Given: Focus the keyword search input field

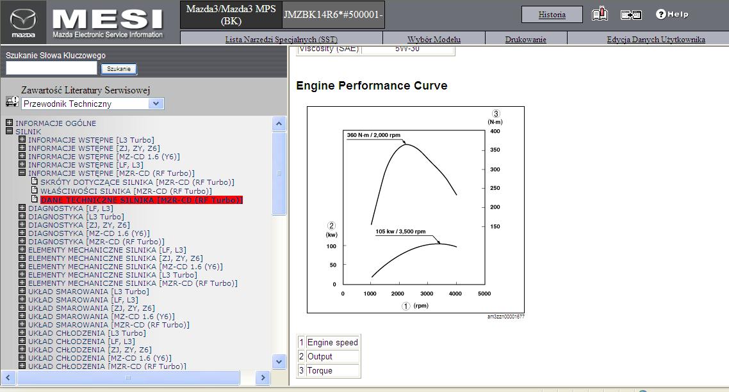Looking at the screenshot, I should click(x=51, y=68).
